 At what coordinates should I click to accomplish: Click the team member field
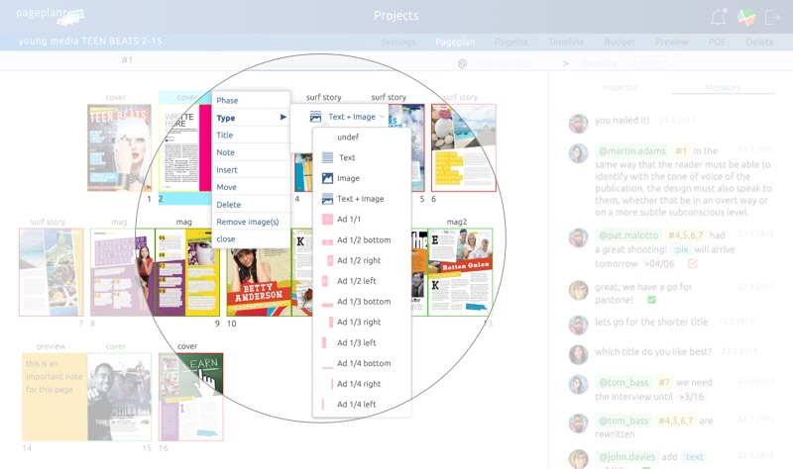tap(502, 63)
